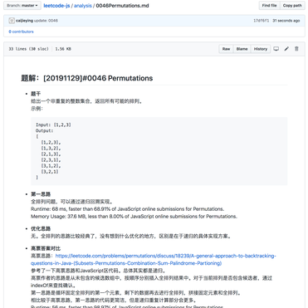
Task: Open the Blame view
Action: tap(242, 49)
